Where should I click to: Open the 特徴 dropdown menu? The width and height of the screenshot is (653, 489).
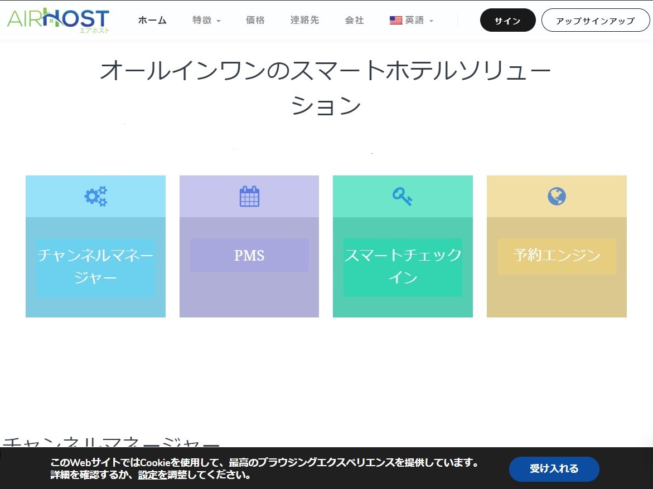[x=202, y=19]
